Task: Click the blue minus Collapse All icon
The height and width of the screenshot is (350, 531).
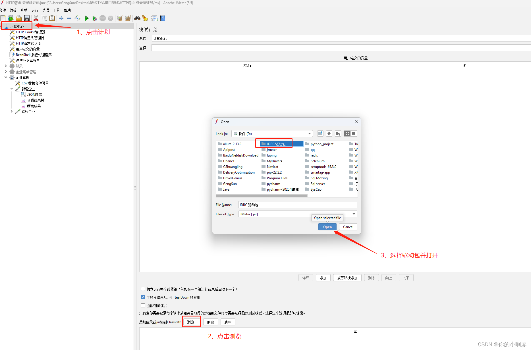Action: coord(69,18)
